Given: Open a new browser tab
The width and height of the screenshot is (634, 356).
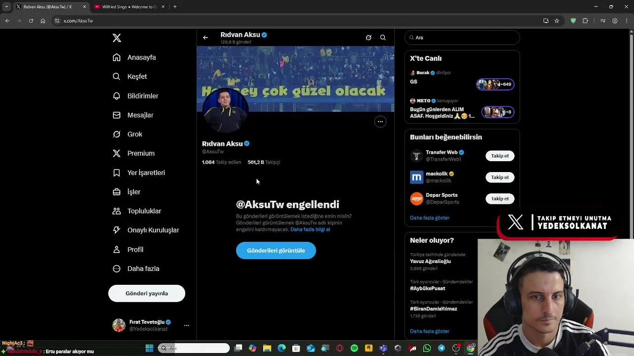Looking at the screenshot, I should (175, 7).
